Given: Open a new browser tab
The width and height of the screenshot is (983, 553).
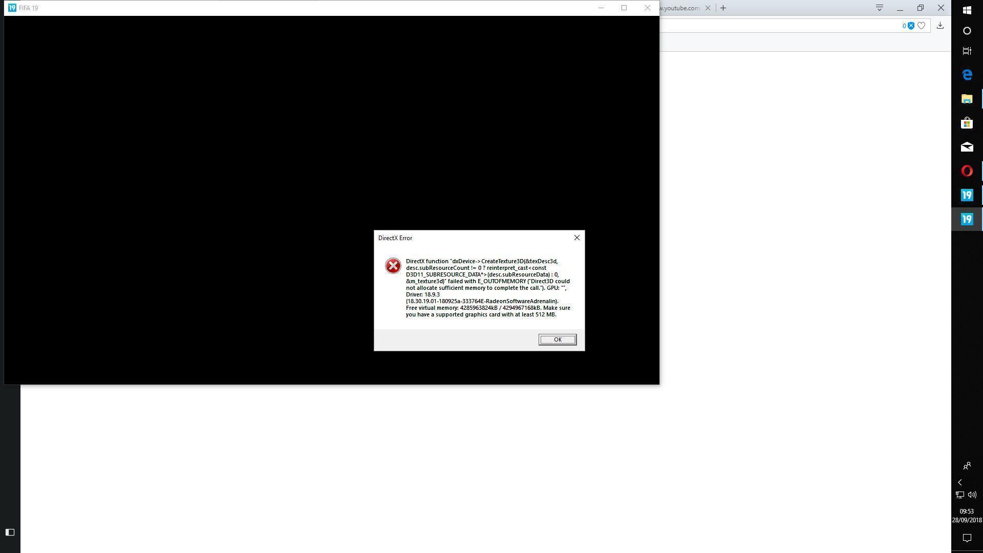Looking at the screenshot, I should (723, 8).
